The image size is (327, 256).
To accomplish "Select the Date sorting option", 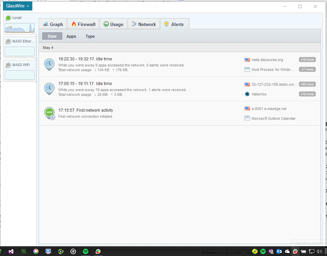I will pos(52,36).
